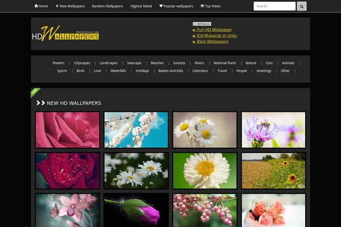
Task: Open the pink rose close-up wallpaper
Action: [68, 130]
